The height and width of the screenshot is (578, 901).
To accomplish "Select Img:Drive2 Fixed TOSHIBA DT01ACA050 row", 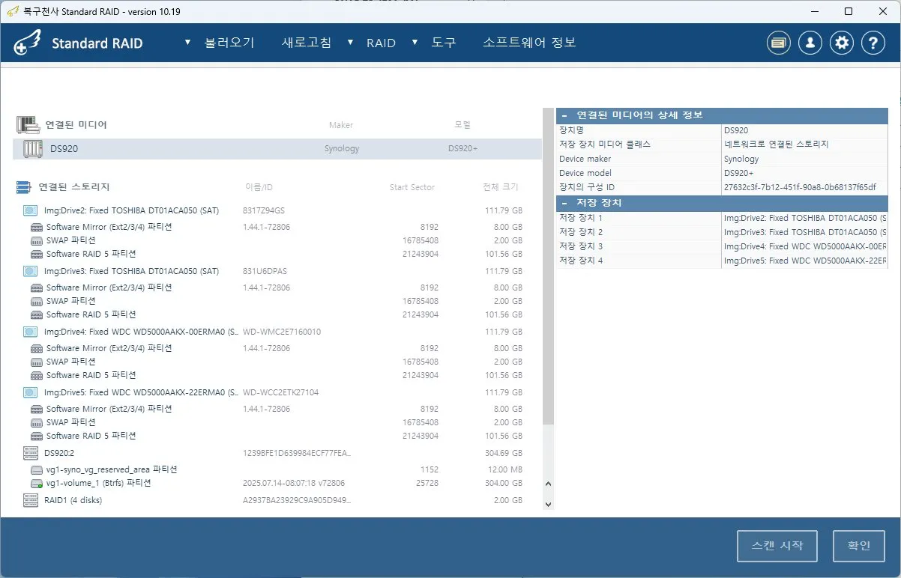I will [277, 210].
